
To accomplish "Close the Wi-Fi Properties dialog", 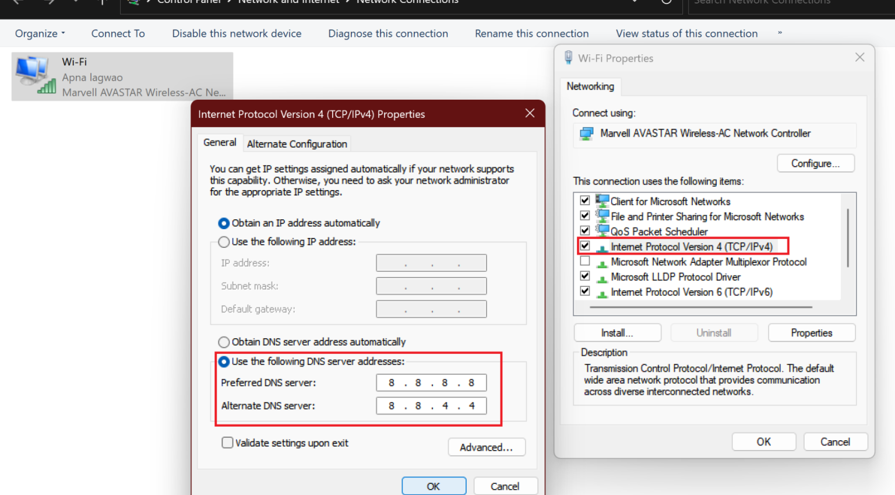I will click(859, 57).
